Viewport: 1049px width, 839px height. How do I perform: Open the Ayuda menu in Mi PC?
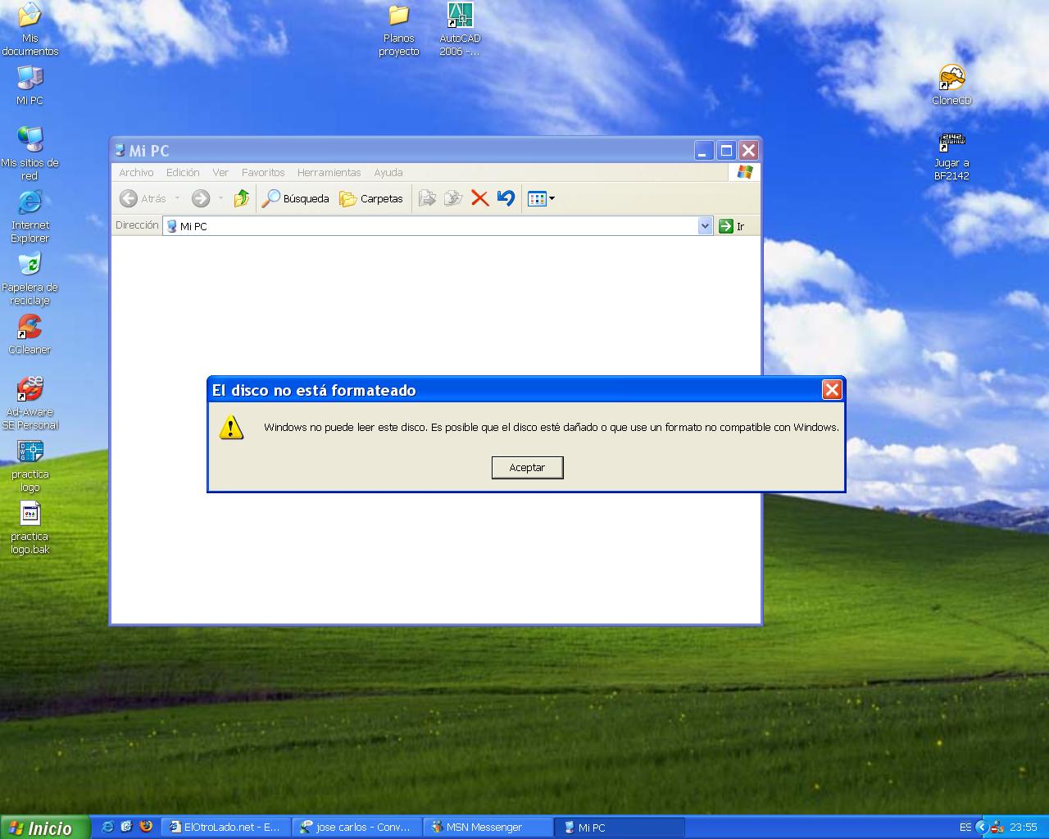[x=388, y=173]
